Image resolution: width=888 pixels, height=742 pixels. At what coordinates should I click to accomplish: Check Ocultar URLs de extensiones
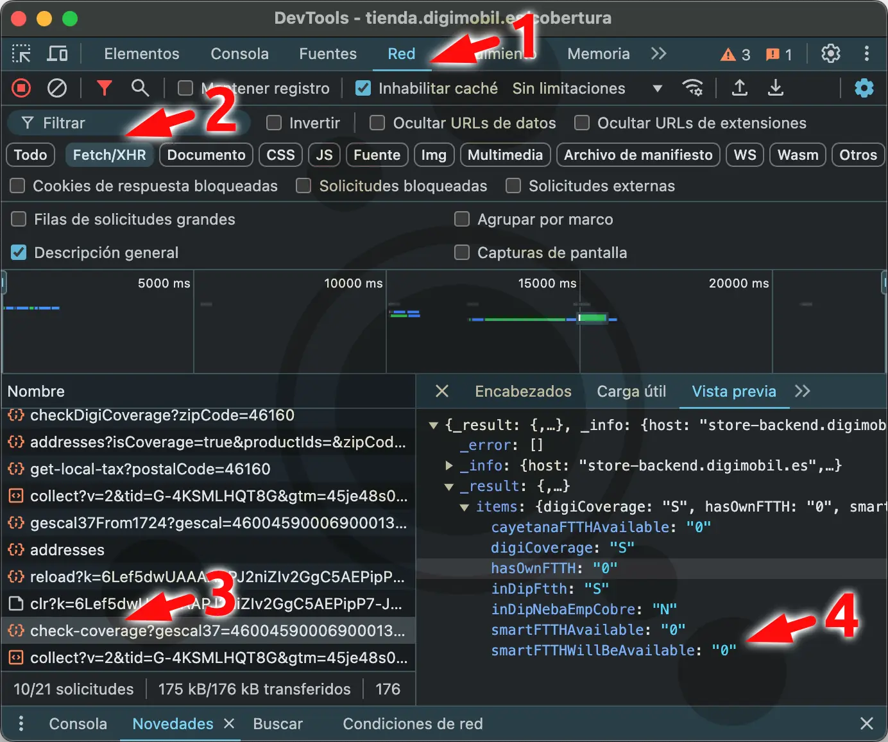pyautogui.click(x=582, y=123)
